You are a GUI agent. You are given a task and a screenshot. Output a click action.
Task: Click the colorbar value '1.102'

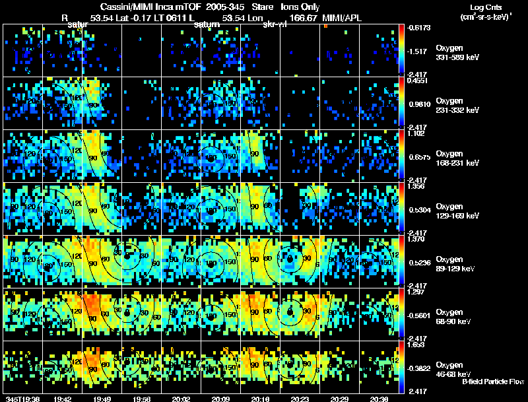click(x=416, y=133)
